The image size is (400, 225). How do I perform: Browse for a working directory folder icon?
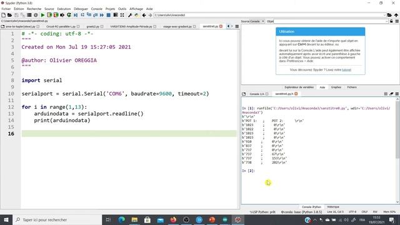coord(389,15)
